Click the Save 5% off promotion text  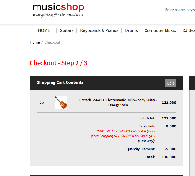click(x=126, y=131)
